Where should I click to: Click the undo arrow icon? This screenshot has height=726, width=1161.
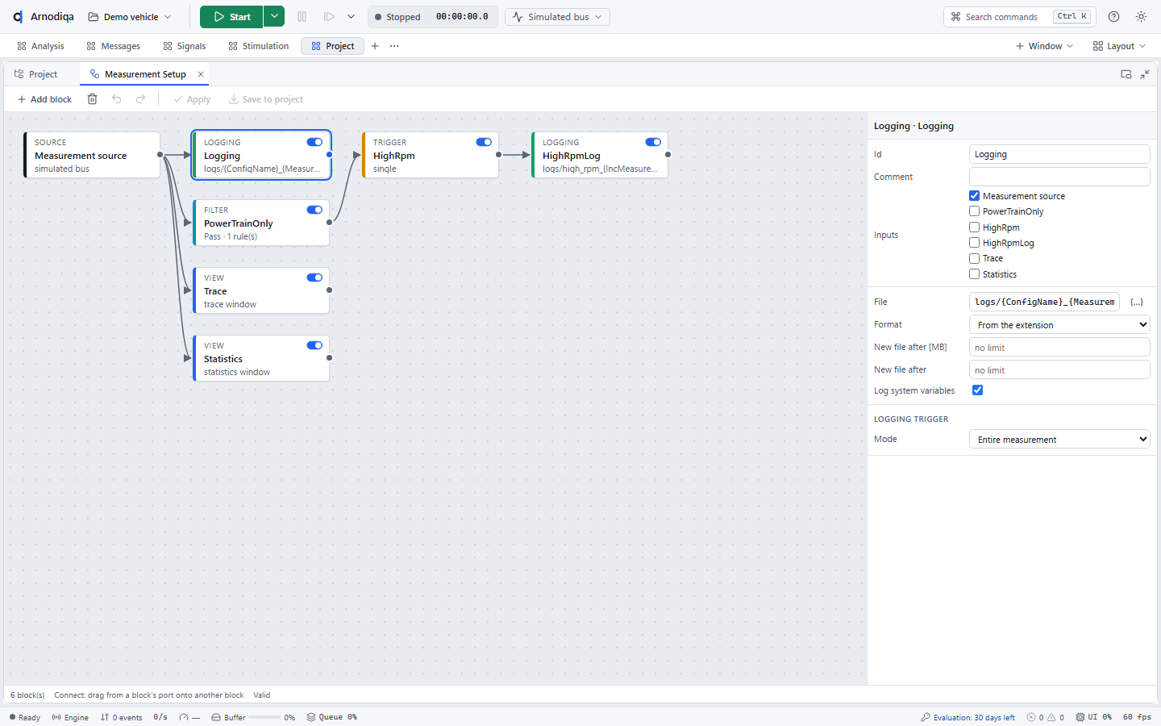[x=117, y=99]
